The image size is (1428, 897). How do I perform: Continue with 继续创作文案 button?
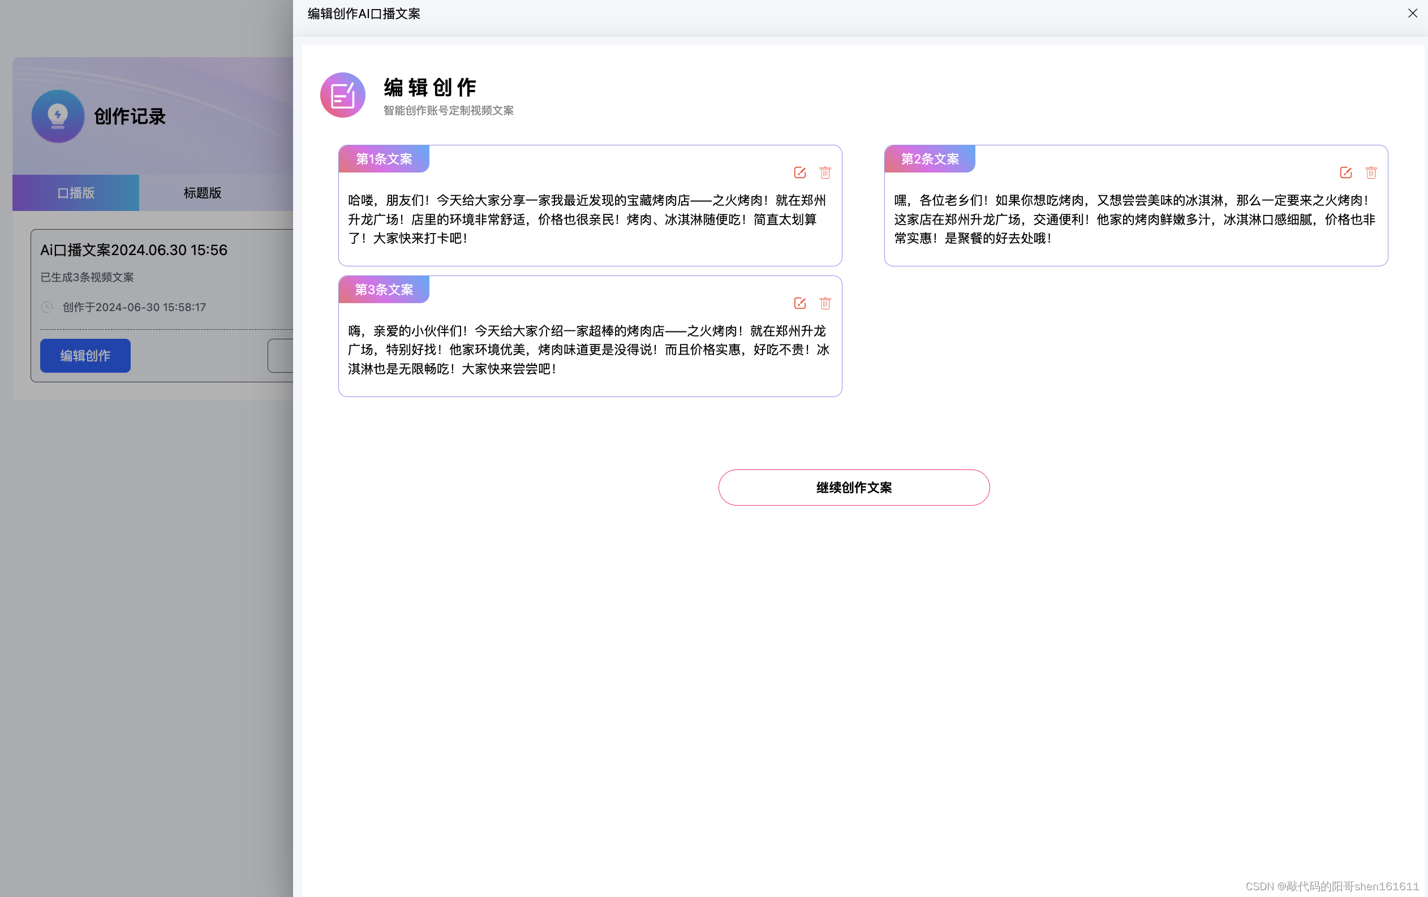tap(853, 488)
